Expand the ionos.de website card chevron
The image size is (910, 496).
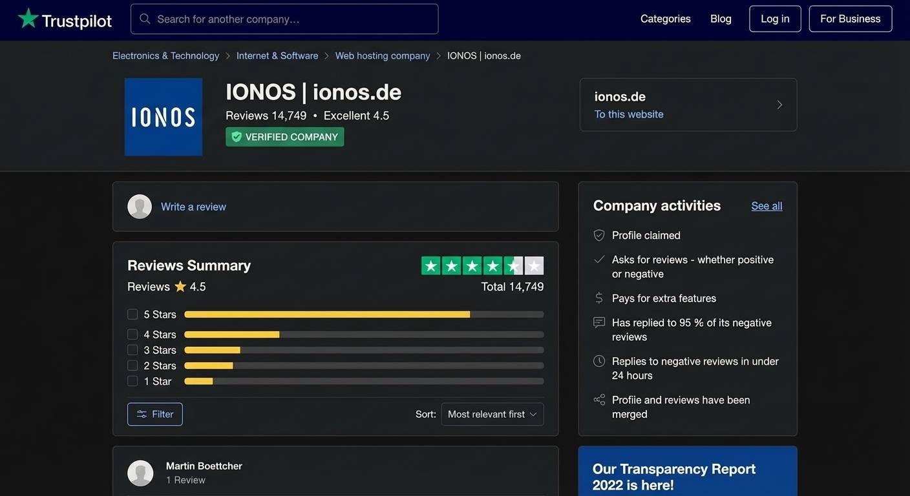pos(779,104)
